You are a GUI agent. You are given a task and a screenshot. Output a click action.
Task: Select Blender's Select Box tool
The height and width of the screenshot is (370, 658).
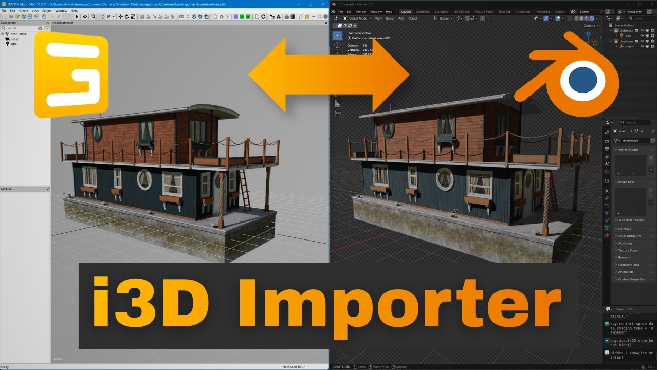click(337, 35)
